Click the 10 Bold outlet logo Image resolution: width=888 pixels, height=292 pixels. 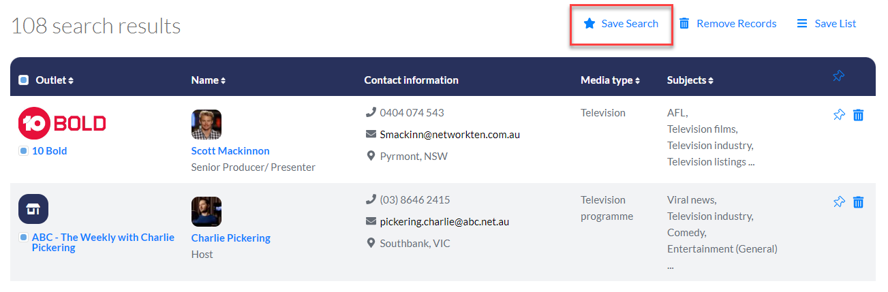(62, 124)
